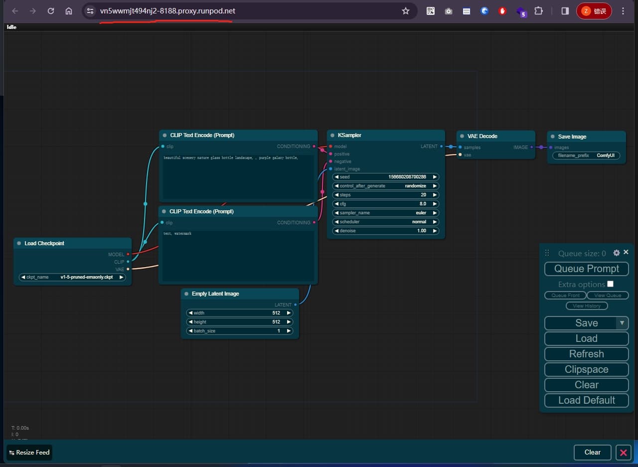This screenshot has width=638, height=467.
Task: Click KSampler LATENT output port
Action: pyautogui.click(x=442, y=147)
